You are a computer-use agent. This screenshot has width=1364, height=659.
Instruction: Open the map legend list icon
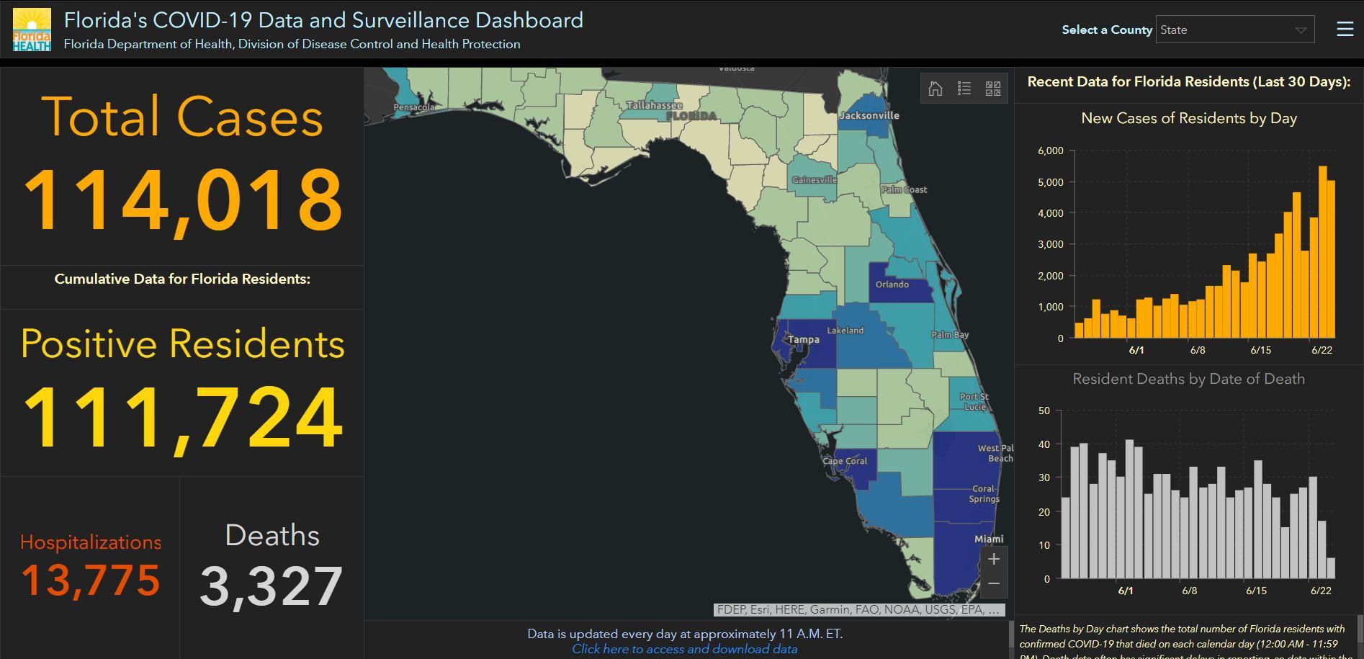coord(964,89)
